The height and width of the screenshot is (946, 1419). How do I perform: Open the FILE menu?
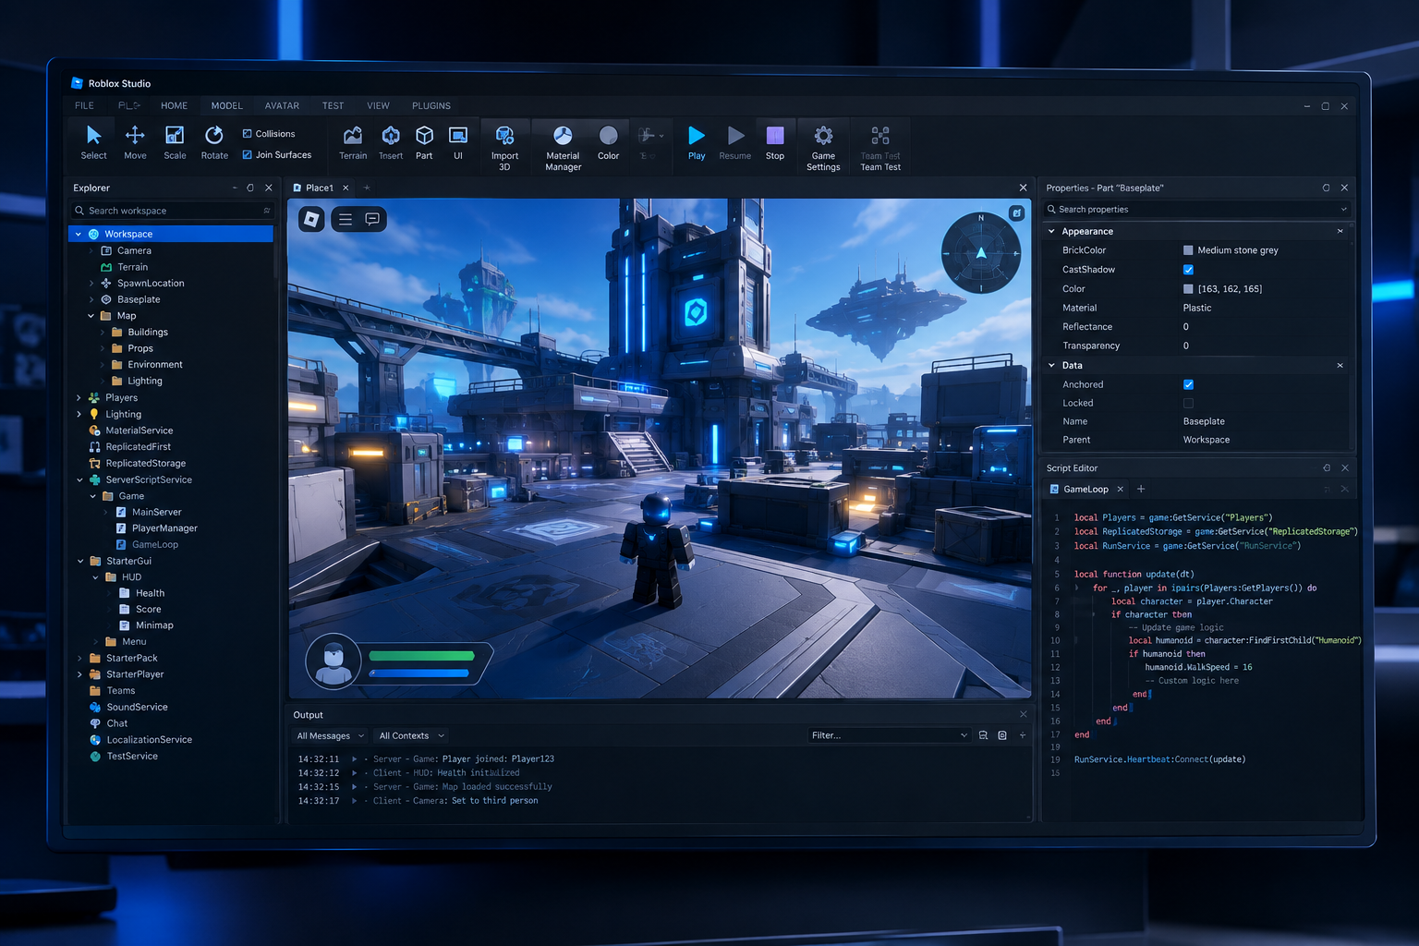[84, 105]
